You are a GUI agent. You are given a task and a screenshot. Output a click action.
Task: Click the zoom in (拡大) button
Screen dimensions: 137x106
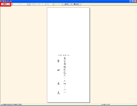coord(67,4)
